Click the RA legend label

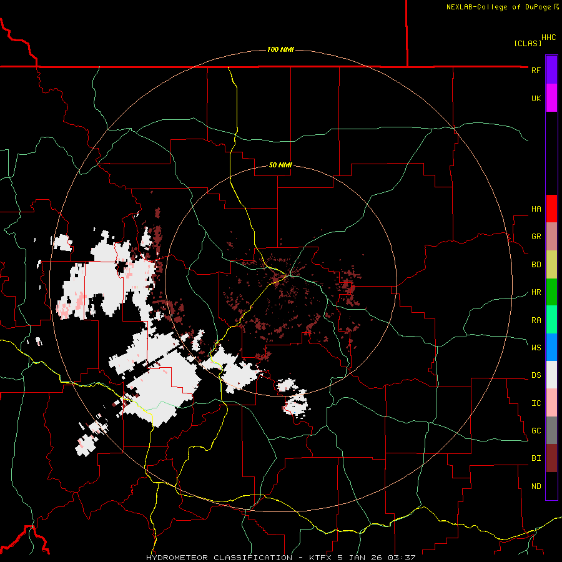(536, 320)
